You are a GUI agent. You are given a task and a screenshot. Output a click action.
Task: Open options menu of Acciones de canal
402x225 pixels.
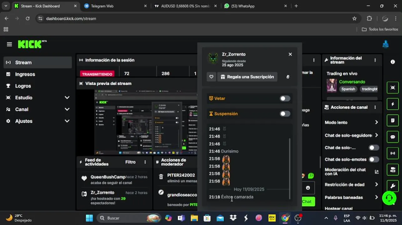click(375, 107)
